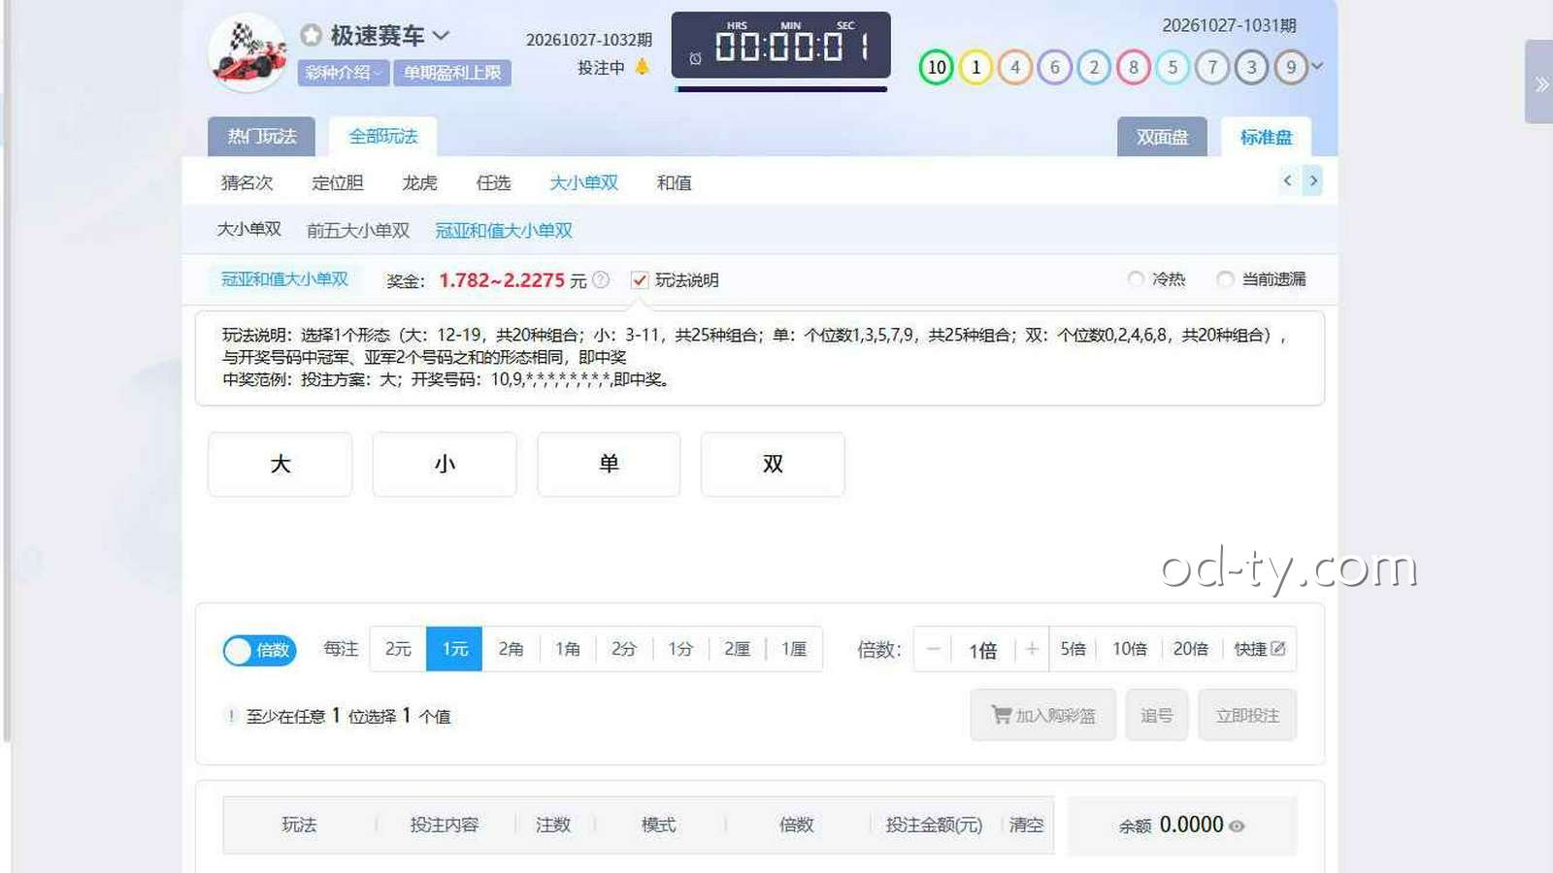Select the 冷热 radio option
This screenshot has width=1553, height=873.
click(1136, 279)
